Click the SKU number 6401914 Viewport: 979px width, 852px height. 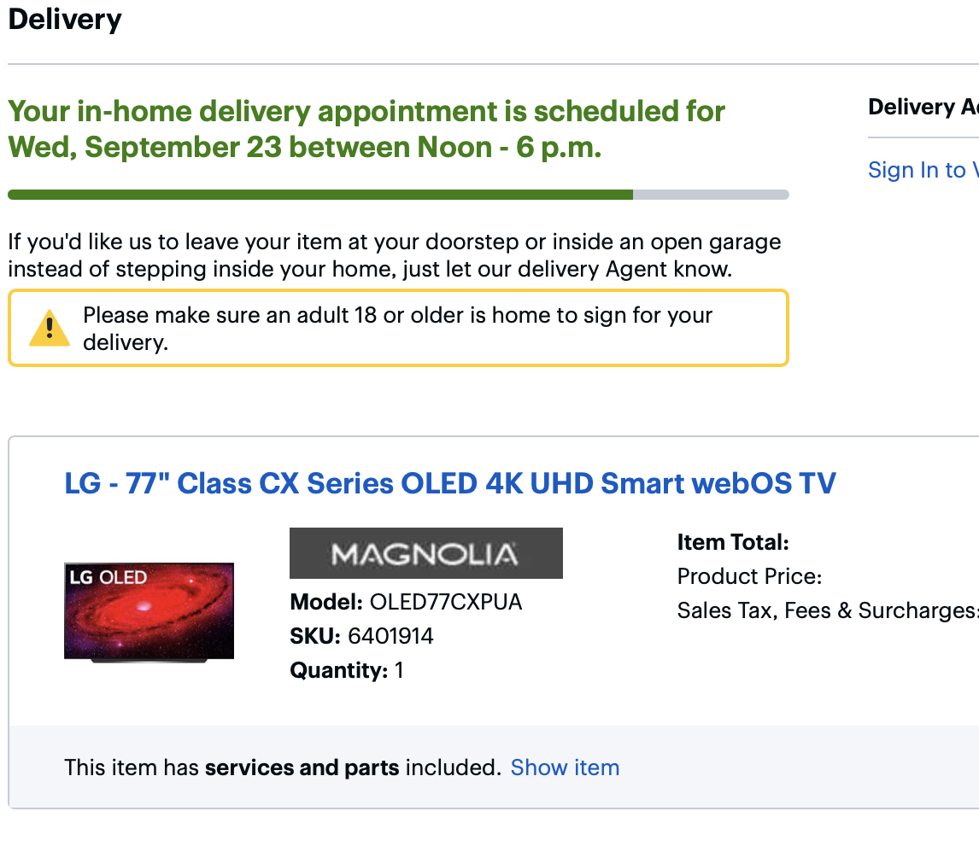pos(390,636)
